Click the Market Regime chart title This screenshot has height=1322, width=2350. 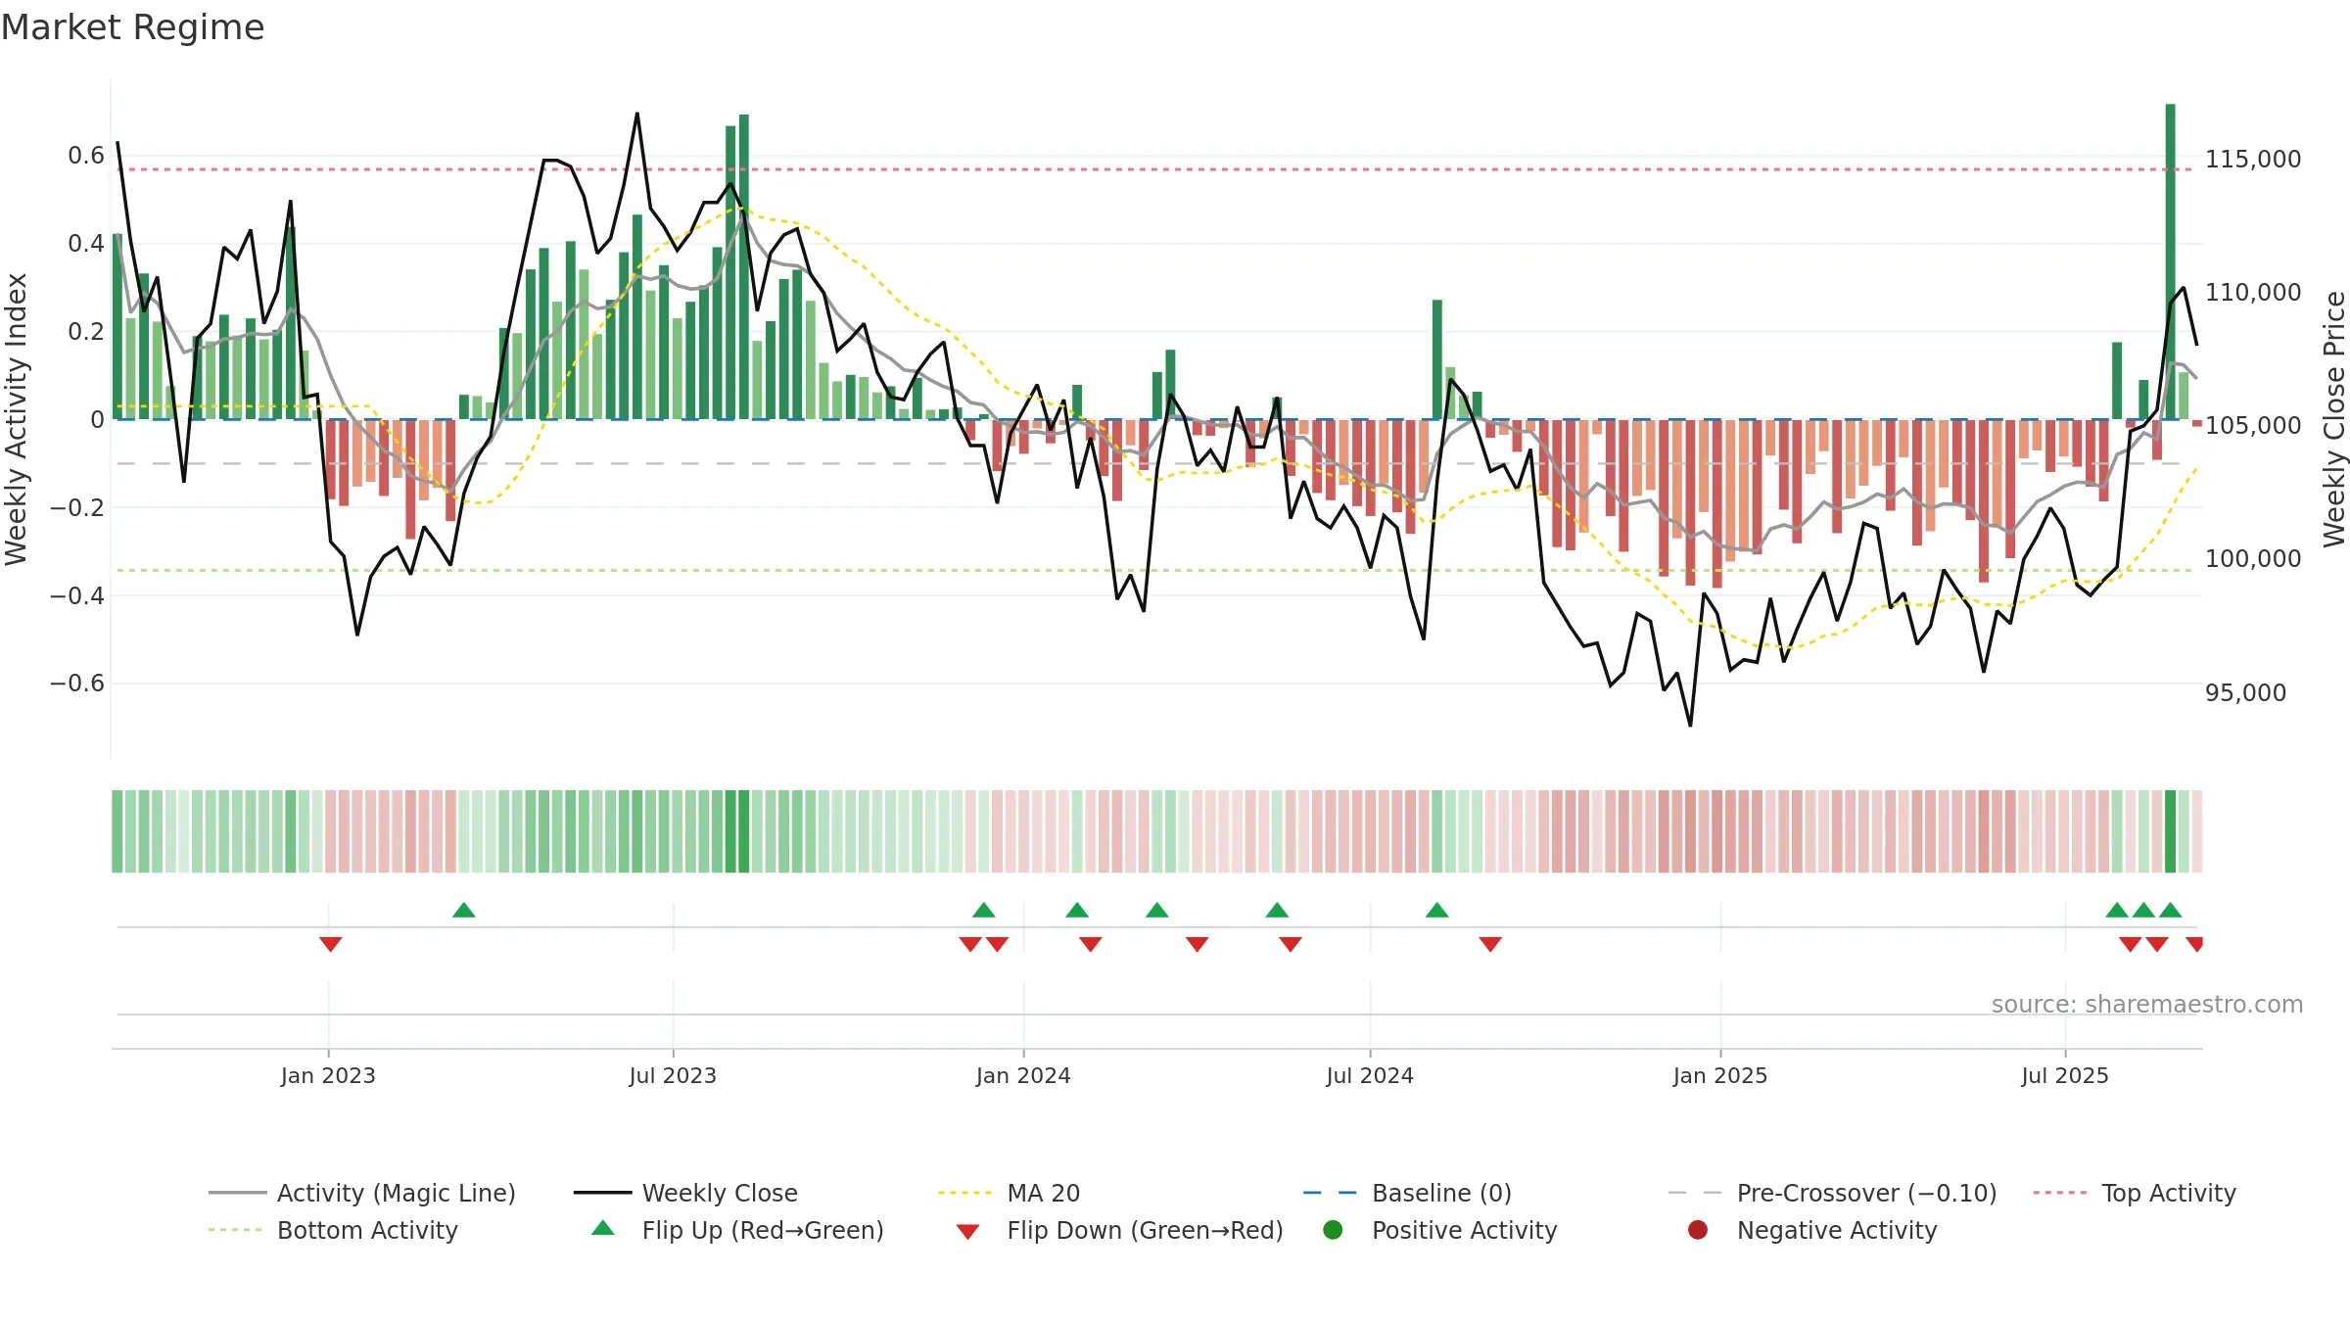point(133,27)
